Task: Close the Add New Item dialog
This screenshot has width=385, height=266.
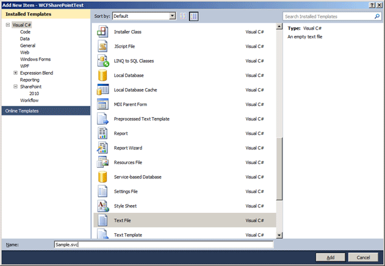Action: tap(379, 5)
